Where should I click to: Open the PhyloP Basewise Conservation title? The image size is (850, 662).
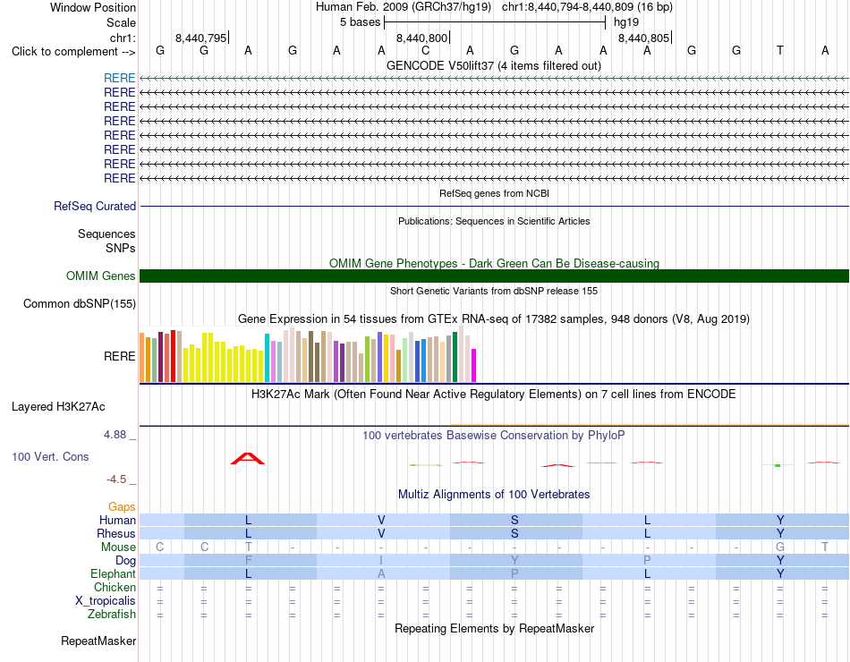[493, 435]
